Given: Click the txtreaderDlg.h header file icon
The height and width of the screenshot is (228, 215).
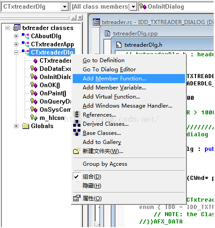Looking at the screenshot, I should click(x=119, y=45).
